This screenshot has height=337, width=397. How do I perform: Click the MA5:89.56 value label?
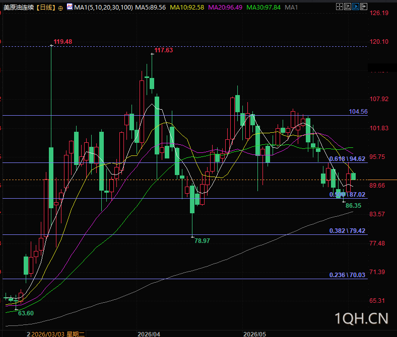151,8
